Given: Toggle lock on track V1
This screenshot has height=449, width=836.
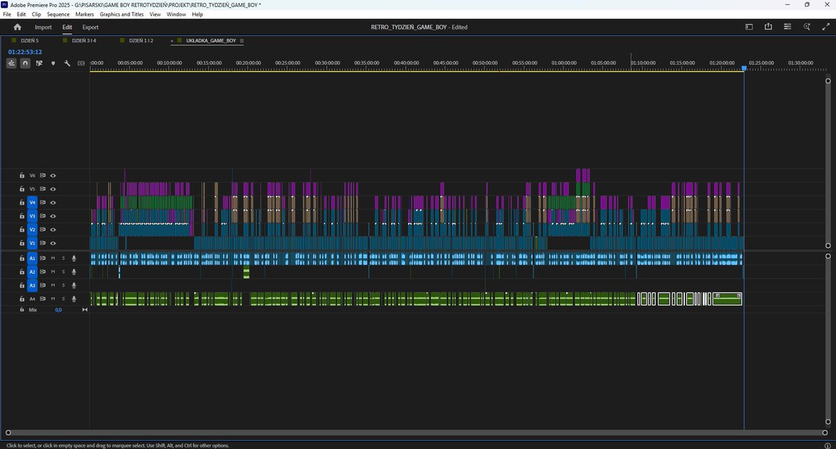Looking at the screenshot, I should 22,243.
